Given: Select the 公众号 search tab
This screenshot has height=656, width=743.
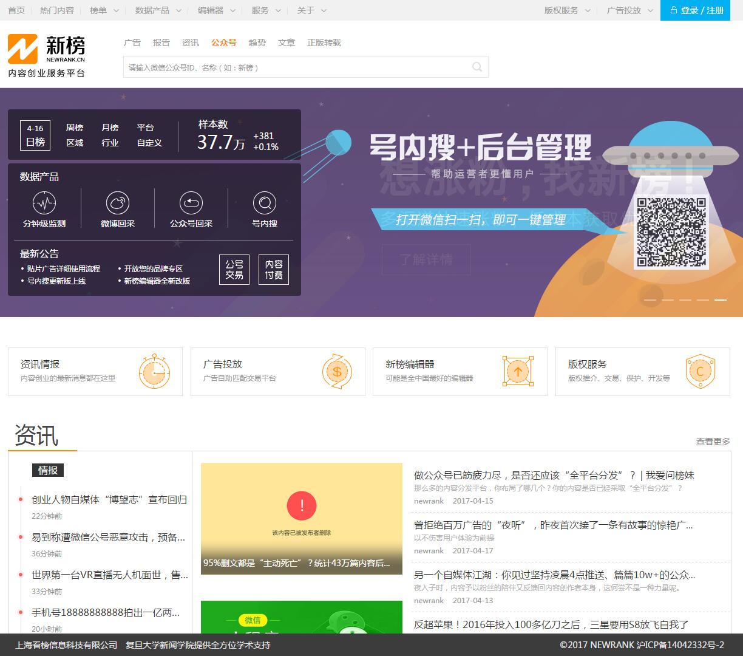Looking at the screenshot, I should (x=224, y=43).
